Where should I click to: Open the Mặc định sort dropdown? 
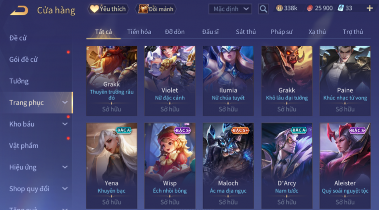(x=230, y=9)
